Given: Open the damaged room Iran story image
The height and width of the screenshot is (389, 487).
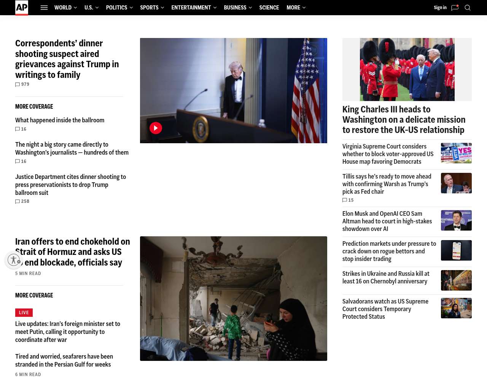Looking at the screenshot, I should coord(234,299).
